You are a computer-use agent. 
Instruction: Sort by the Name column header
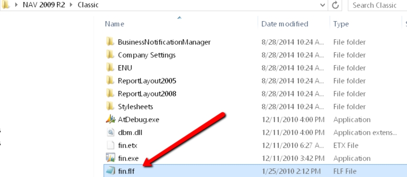click(114, 24)
